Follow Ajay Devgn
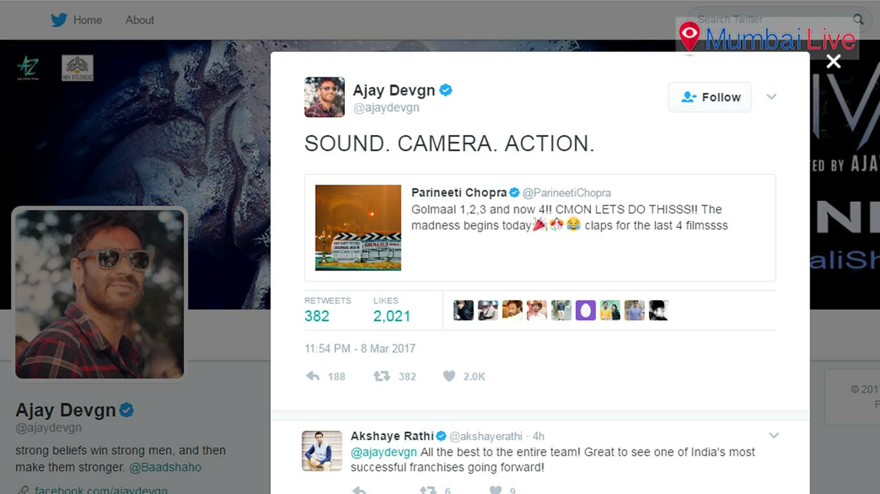This screenshot has height=494, width=880. (710, 97)
